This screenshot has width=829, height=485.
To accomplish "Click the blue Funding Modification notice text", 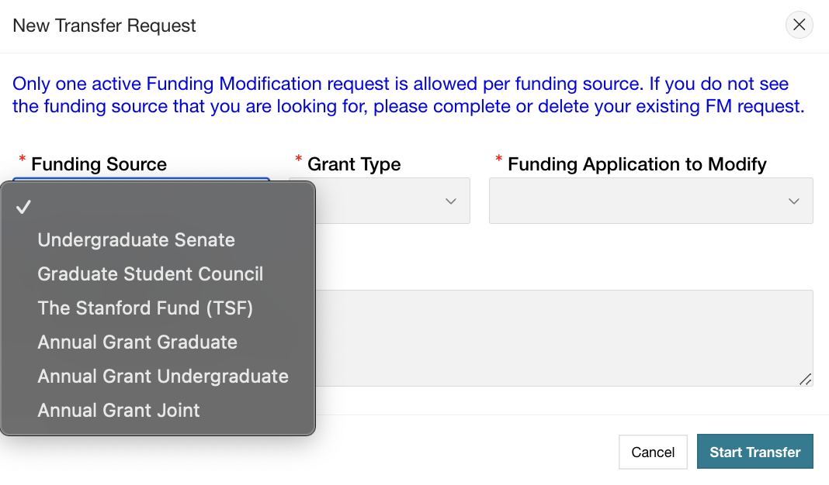I will pos(408,95).
